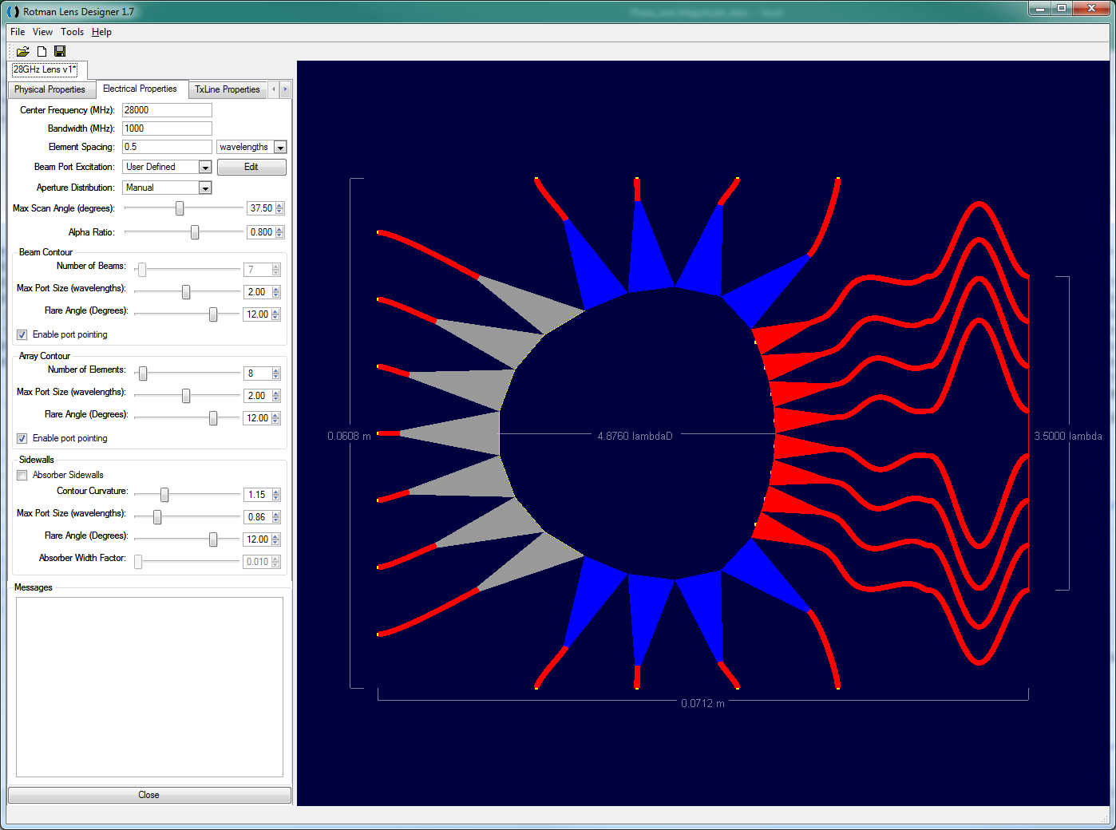
Task: Click Edit button for beam port excitation
Action: tap(251, 167)
